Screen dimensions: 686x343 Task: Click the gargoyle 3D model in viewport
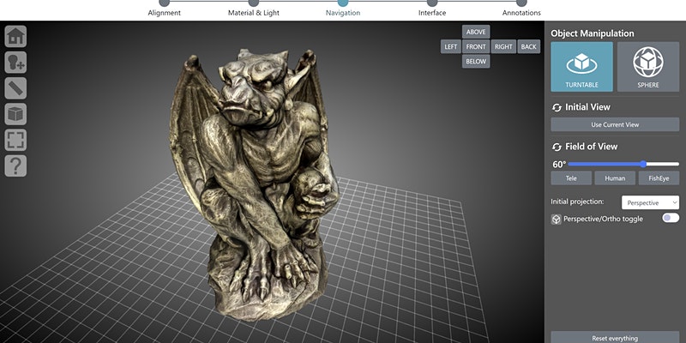coord(254,184)
